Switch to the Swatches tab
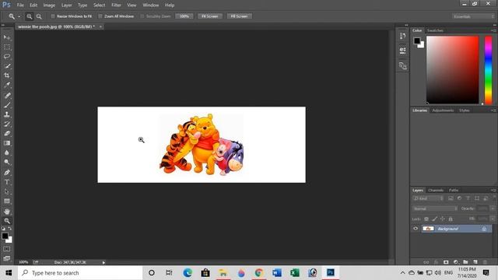Screen dimensions: 498x280 [435, 30]
